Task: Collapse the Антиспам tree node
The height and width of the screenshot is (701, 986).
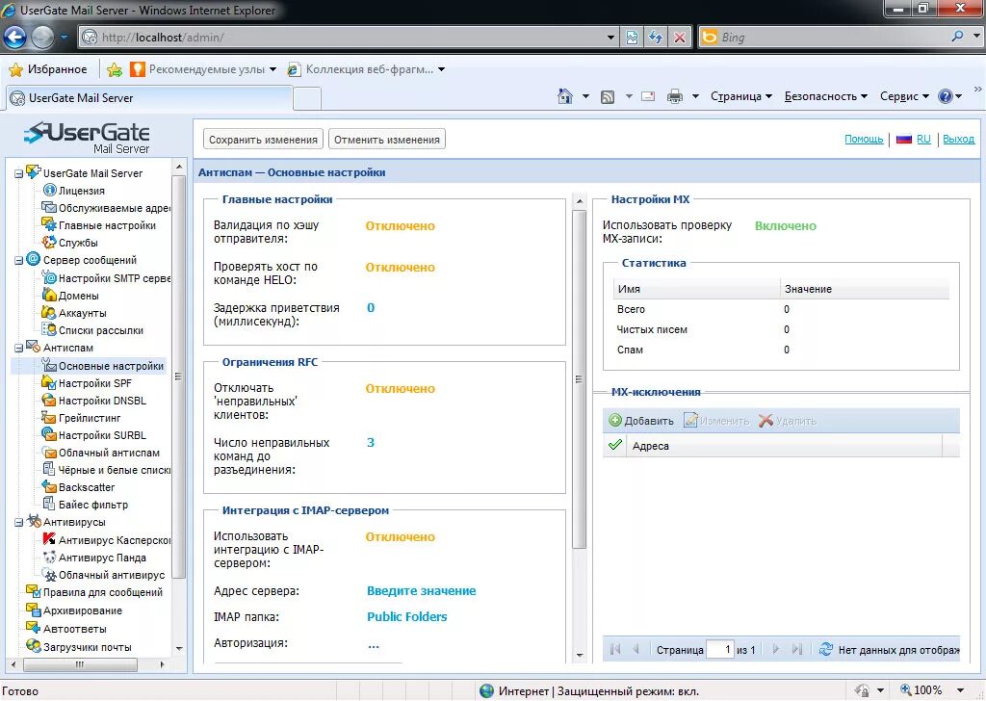Action: coord(19,348)
